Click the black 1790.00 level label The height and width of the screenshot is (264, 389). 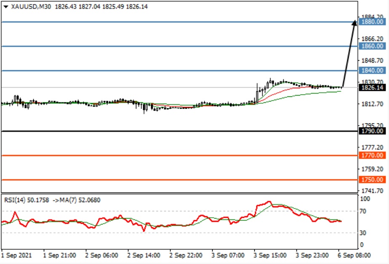pos(372,131)
